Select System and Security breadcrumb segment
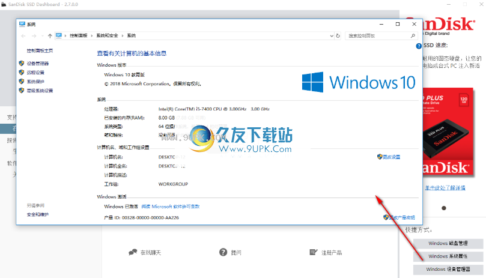 point(107,35)
